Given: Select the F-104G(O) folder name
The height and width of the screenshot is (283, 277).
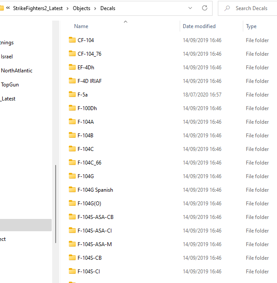Looking at the screenshot, I should 89,204.
